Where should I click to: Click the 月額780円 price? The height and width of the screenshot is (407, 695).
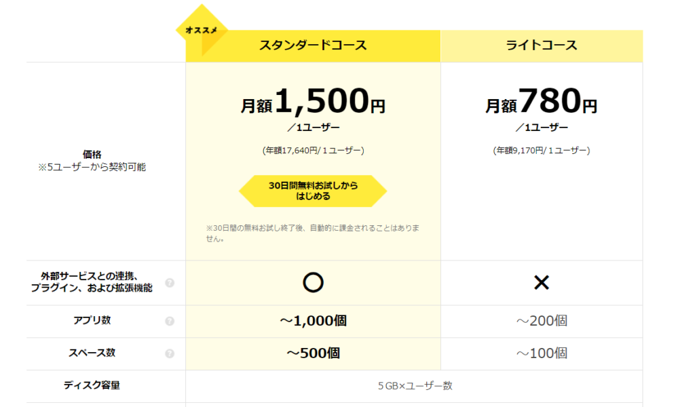541,104
